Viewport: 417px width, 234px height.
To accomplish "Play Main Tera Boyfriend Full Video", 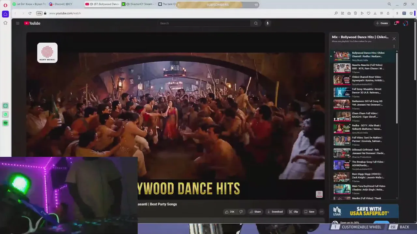I will [x=364, y=189].
